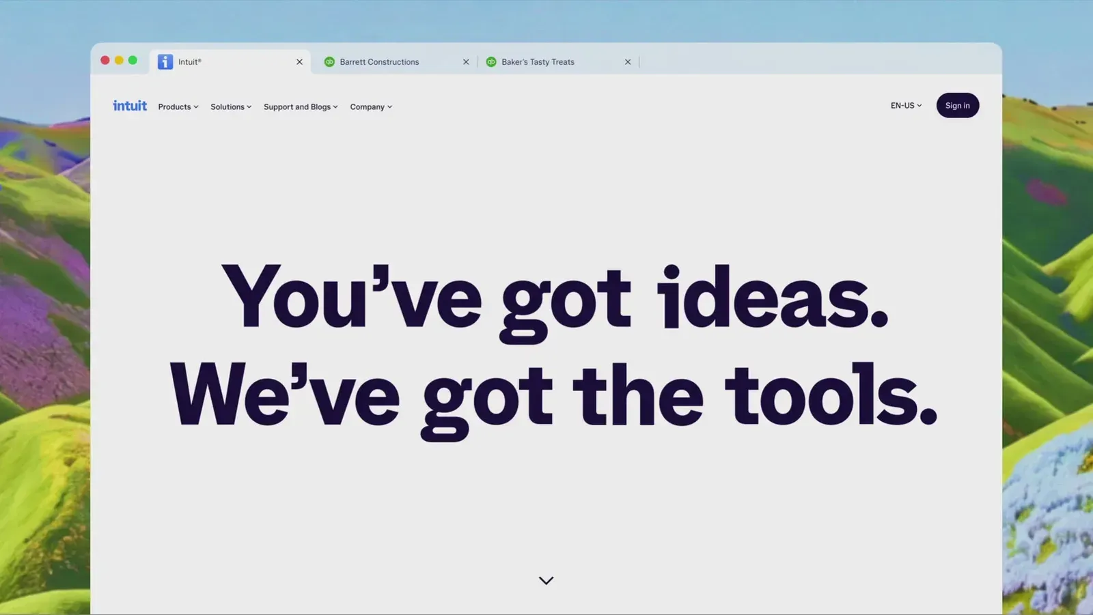
Task: Click the green maximize window button
Action: point(133,60)
